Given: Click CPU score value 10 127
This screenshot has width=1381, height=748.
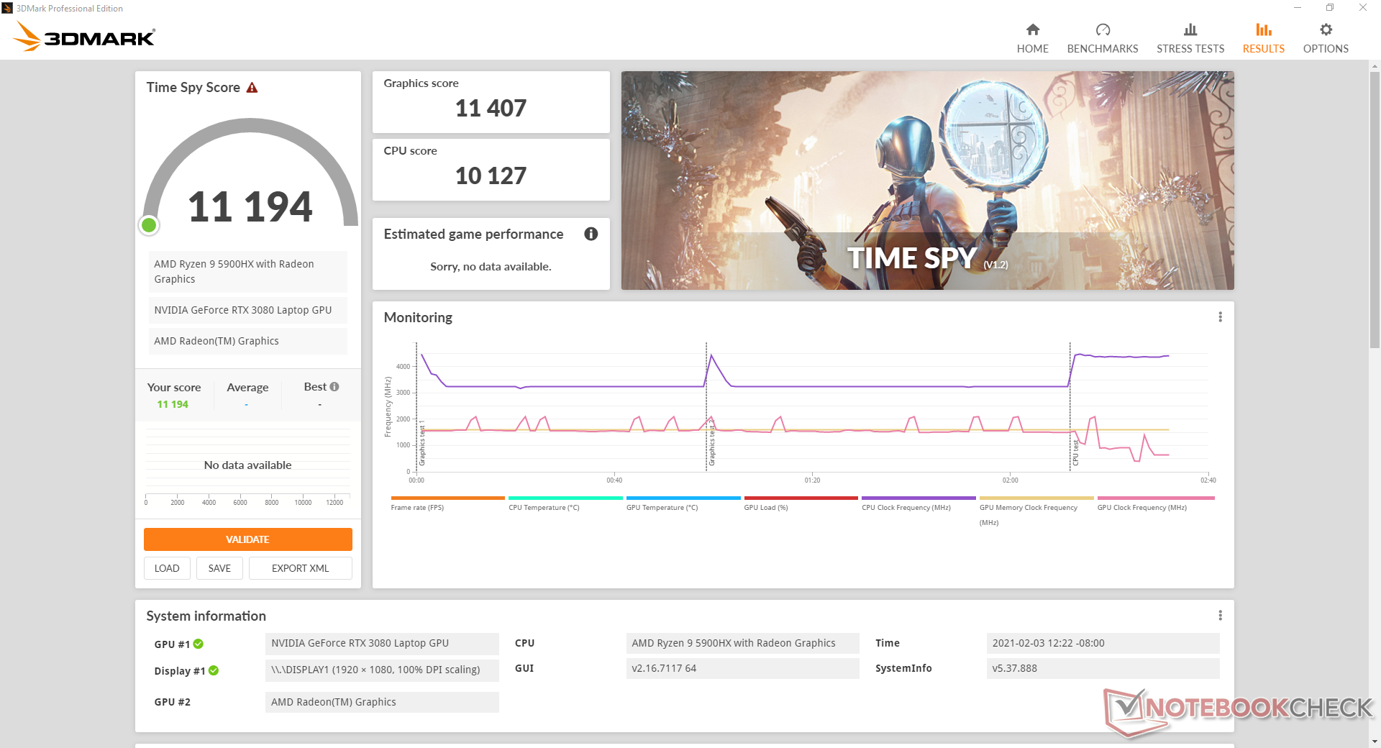Looking at the screenshot, I should pos(491,176).
